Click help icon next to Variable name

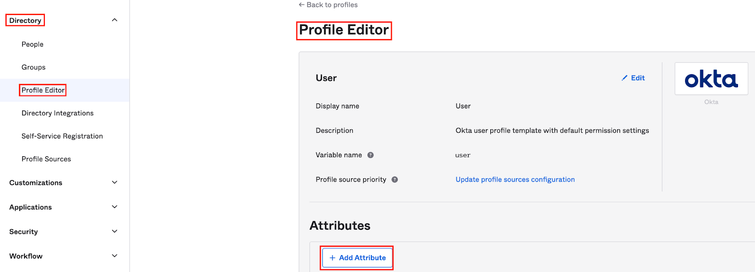tap(370, 155)
